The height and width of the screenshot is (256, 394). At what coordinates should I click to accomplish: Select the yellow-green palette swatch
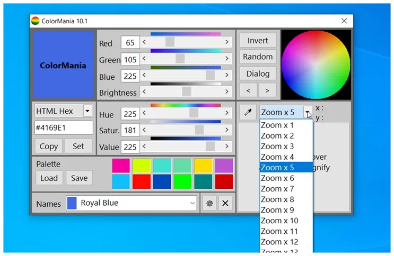coord(142,166)
